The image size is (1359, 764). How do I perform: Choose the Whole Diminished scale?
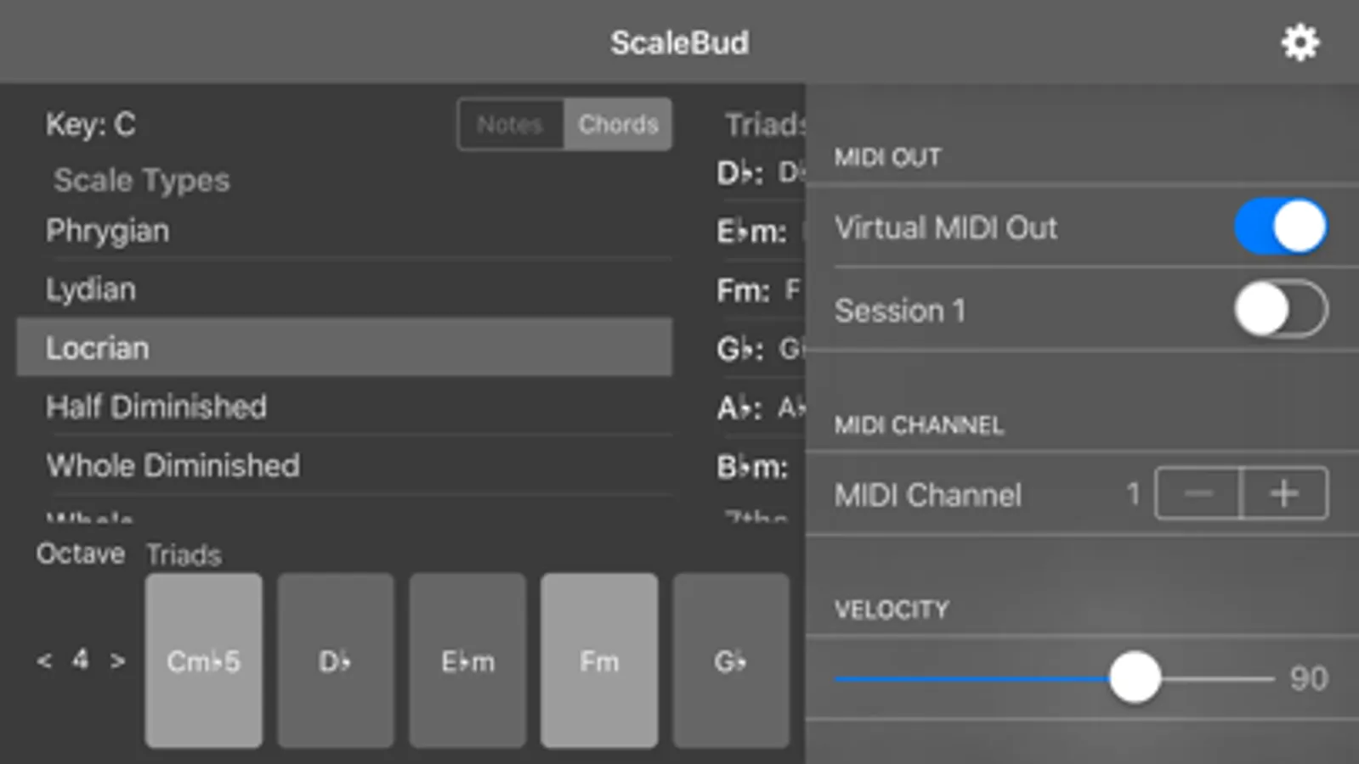344,465
